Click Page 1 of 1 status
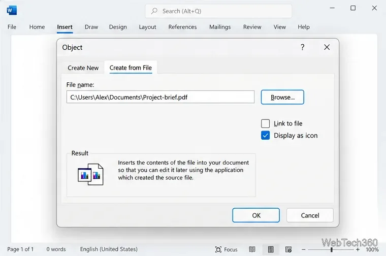Image resolution: width=386 pixels, height=256 pixels. 20,249
